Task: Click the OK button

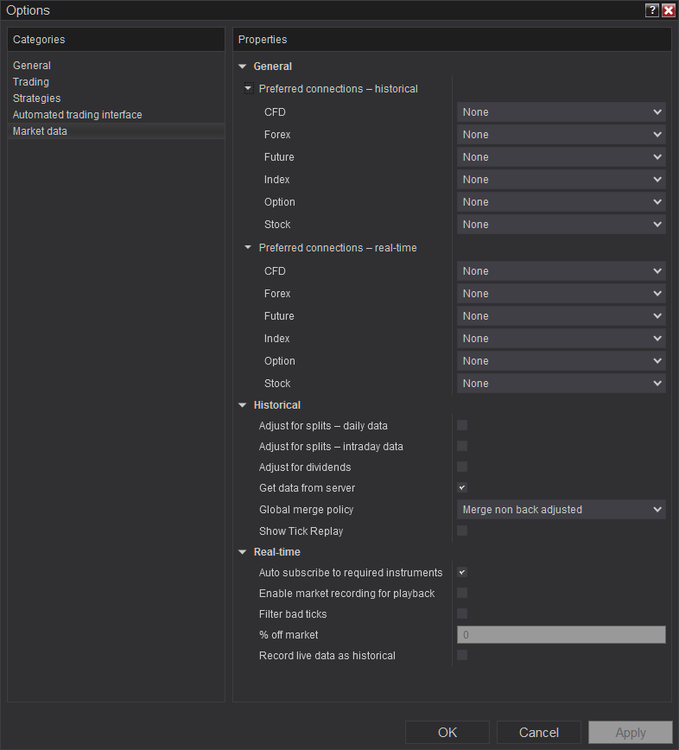Action: pyautogui.click(x=447, y=732)
